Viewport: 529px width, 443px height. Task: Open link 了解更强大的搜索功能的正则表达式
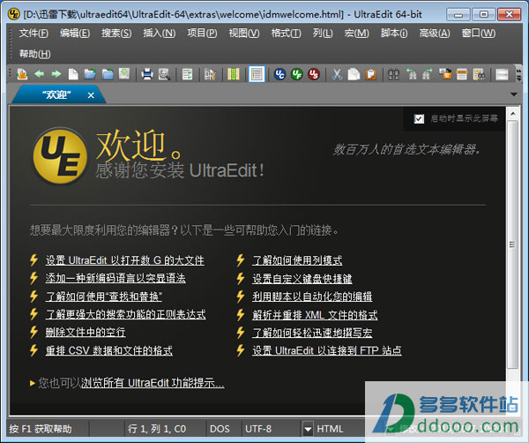click(126, 314)
